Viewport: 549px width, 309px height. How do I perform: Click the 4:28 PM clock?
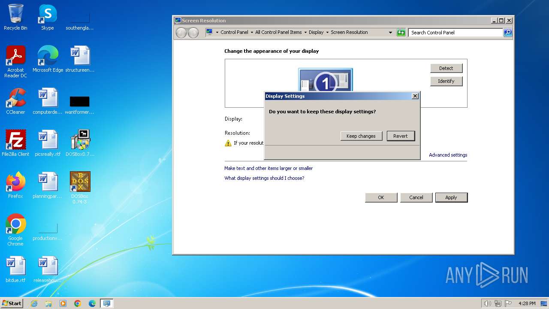(527, 303)
